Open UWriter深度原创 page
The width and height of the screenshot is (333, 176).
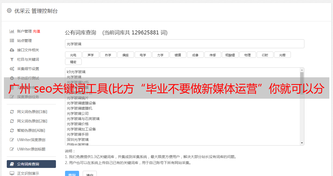click(31, 140)
